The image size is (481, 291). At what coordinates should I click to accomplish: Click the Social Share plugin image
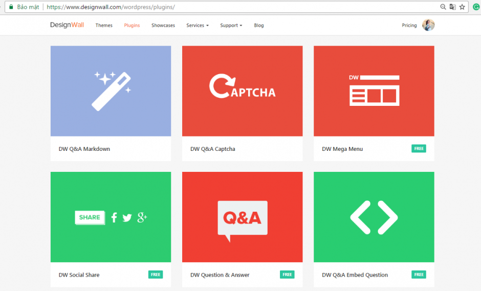[111, 217]
